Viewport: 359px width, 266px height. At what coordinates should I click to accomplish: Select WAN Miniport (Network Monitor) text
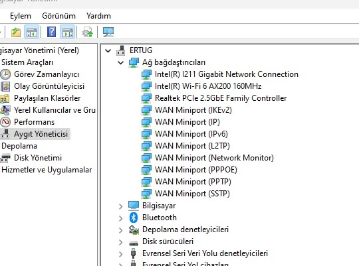click(214, 158)
